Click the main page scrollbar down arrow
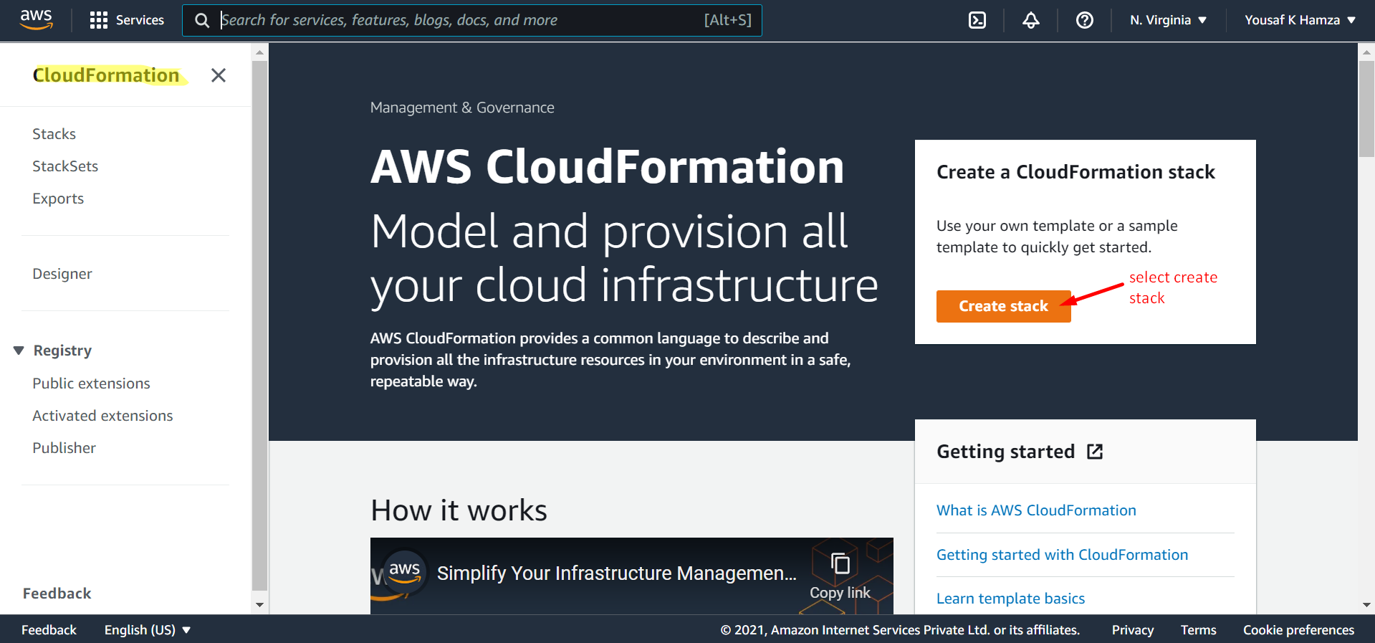1375x643 pixels. click(x=1366, y=604)
